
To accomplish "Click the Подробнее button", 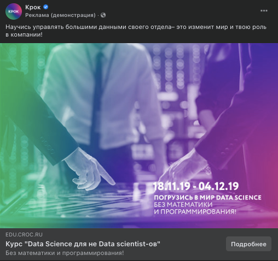I will [248, 244].
